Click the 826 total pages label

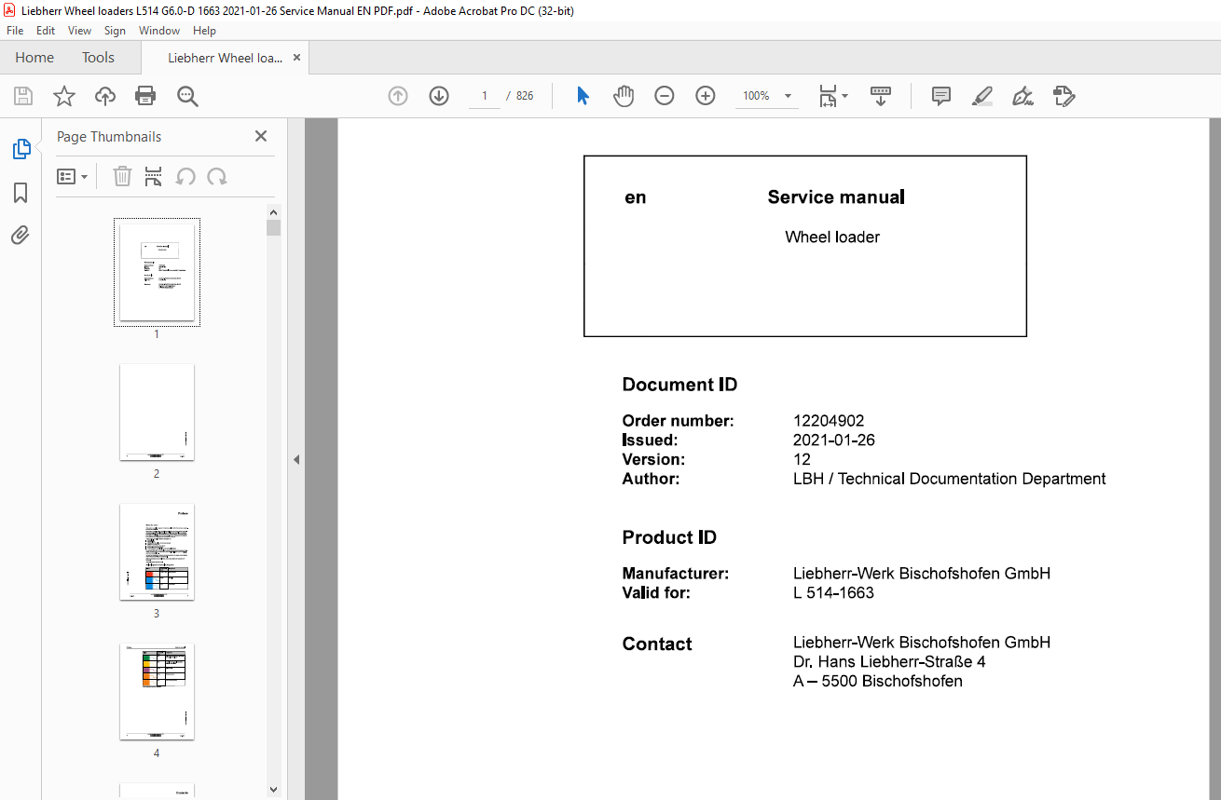point(525,96)
